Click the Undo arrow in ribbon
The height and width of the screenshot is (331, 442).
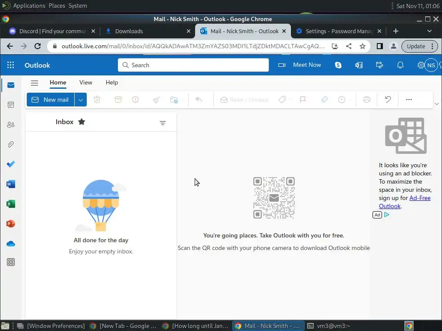pyautogui.click(x=388, y=100)
